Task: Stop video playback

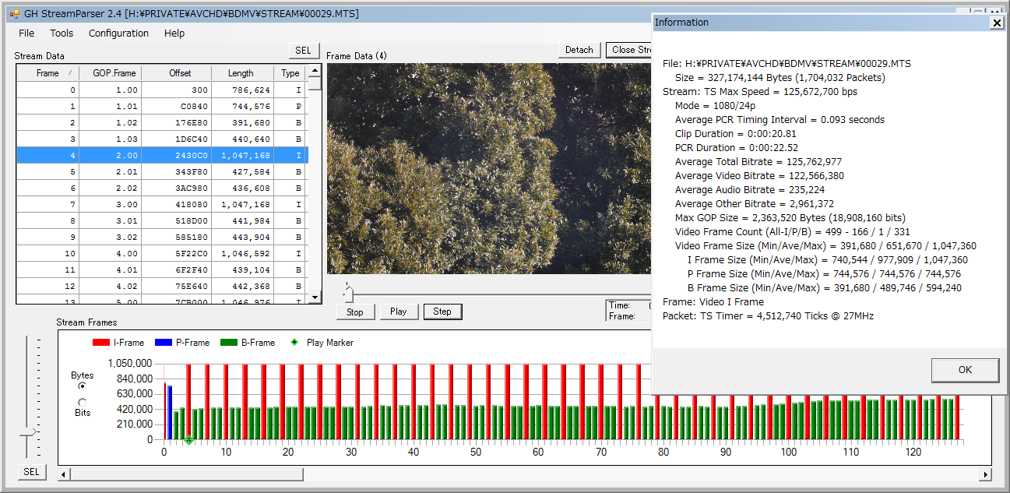Action: pyautogui.click(x=354, y=312)
